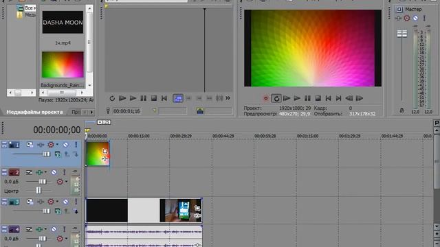Viewport: 440px width, 247px height.
Task: Mute video track 3
Action: coord(65,202)
